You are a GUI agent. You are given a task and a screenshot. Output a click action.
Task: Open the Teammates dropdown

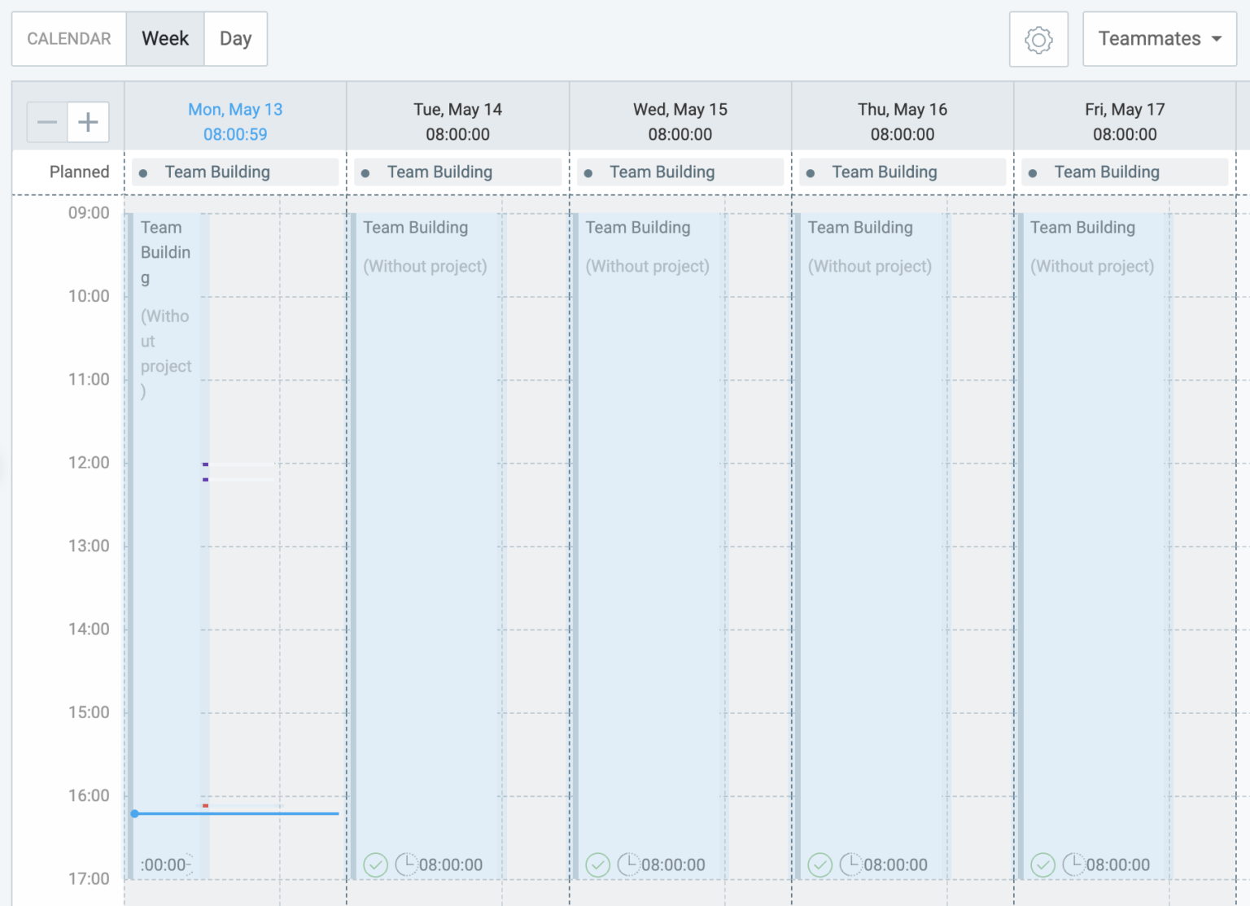1159,39
